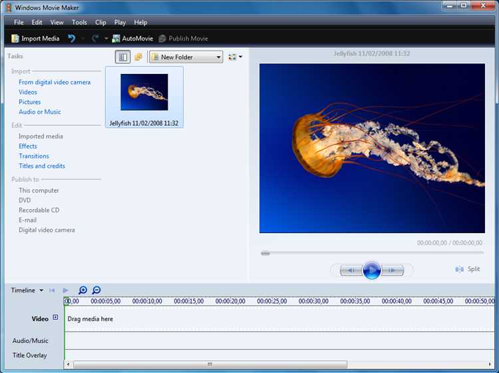Open the undo history dropdown arrow
This screenshot has width=499, height=373.
pos(83,39)
